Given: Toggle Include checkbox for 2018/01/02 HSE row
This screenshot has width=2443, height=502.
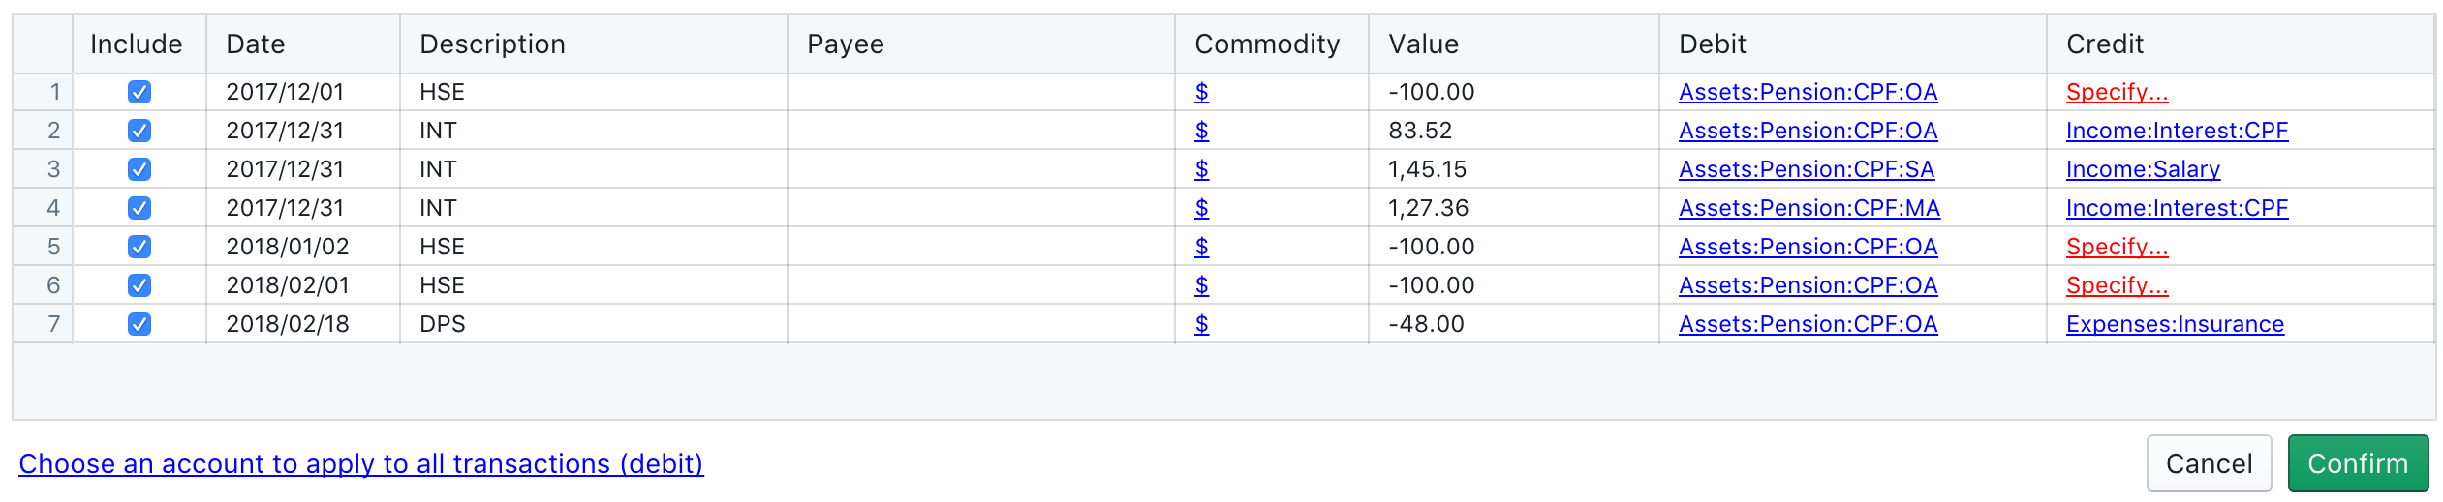Looking at the screenshot, I should [x=139, y=247].
